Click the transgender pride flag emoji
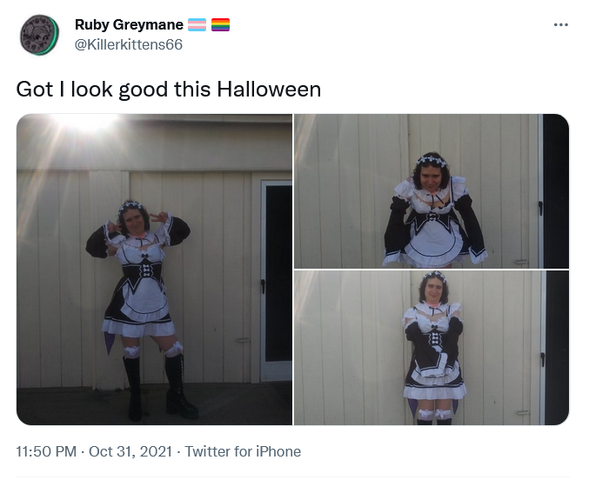This screenshot has width=589, height=480. coord(197,25)
